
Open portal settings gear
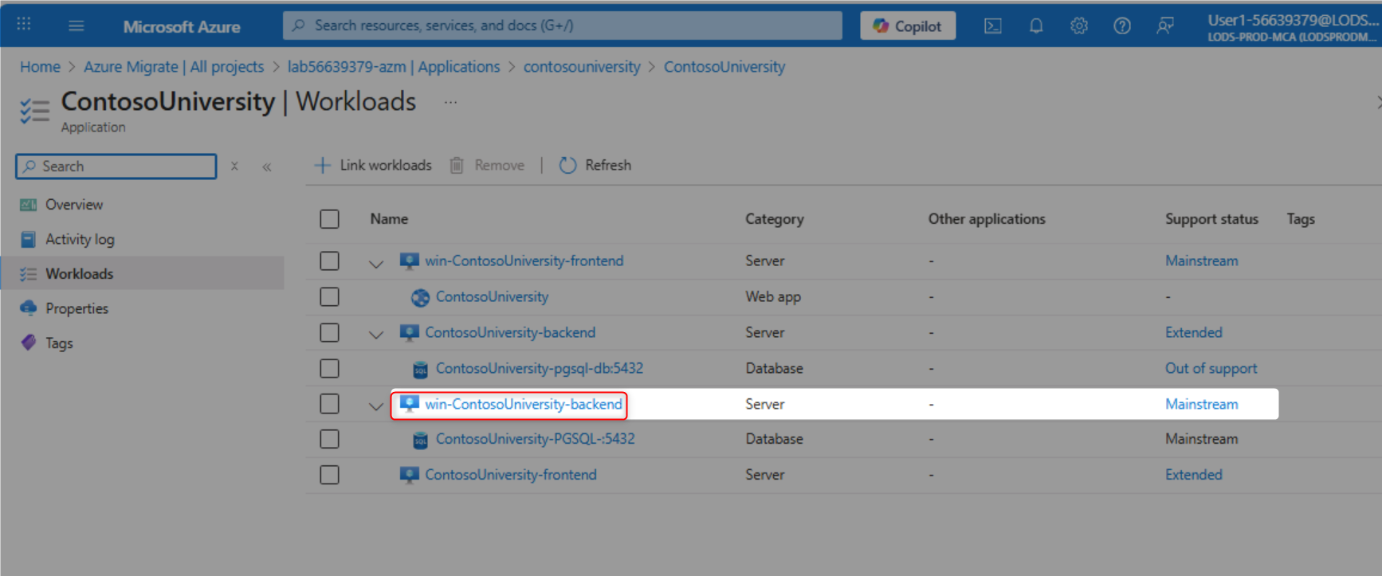1079,26
